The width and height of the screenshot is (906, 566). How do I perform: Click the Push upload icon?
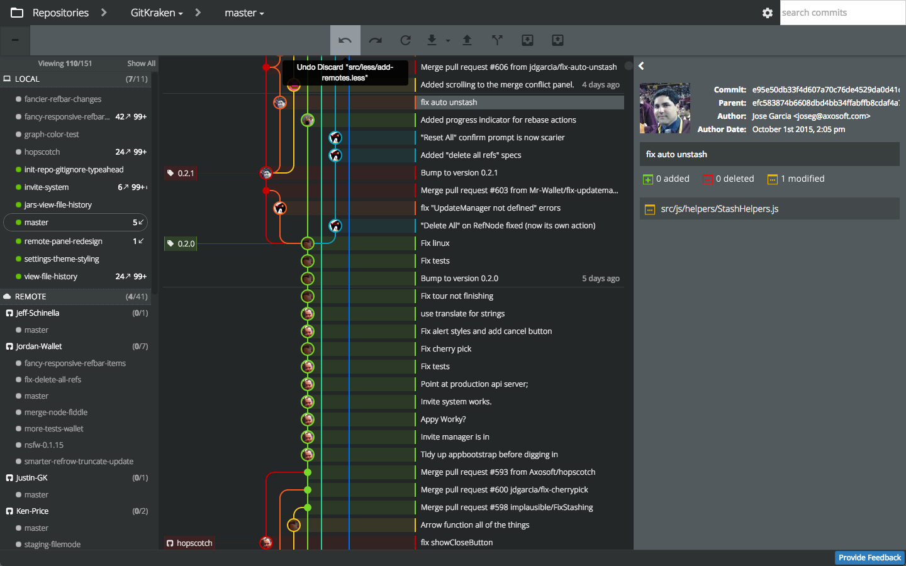tap(467, 40)
